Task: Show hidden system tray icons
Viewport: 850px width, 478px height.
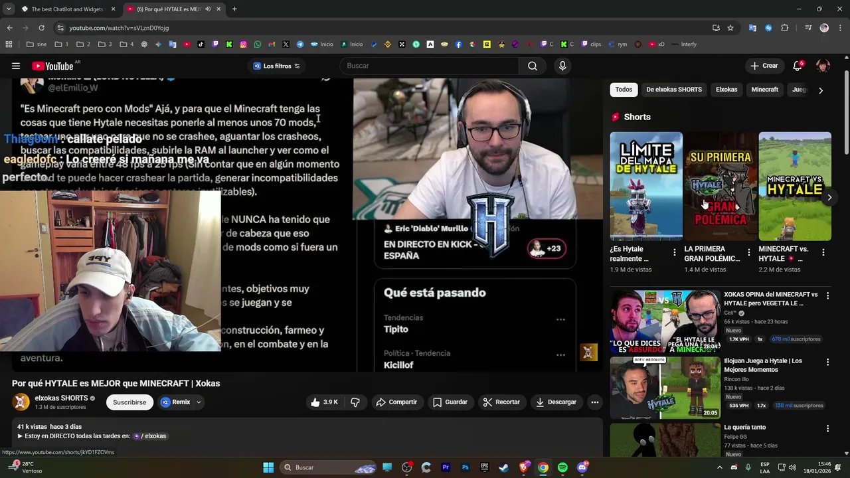Action: [719, 467]
